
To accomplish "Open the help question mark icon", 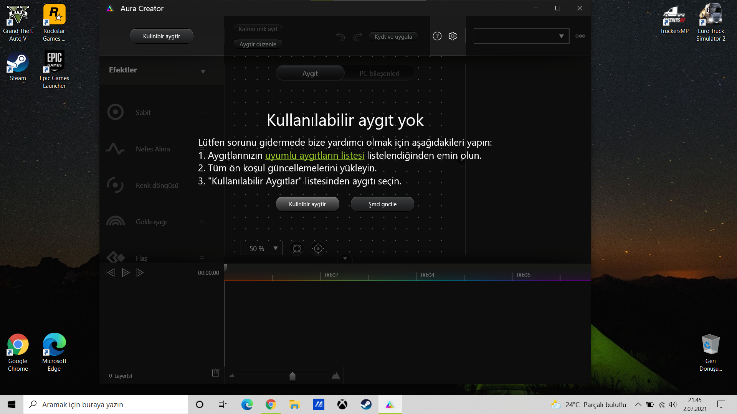I will coord(437,36).
